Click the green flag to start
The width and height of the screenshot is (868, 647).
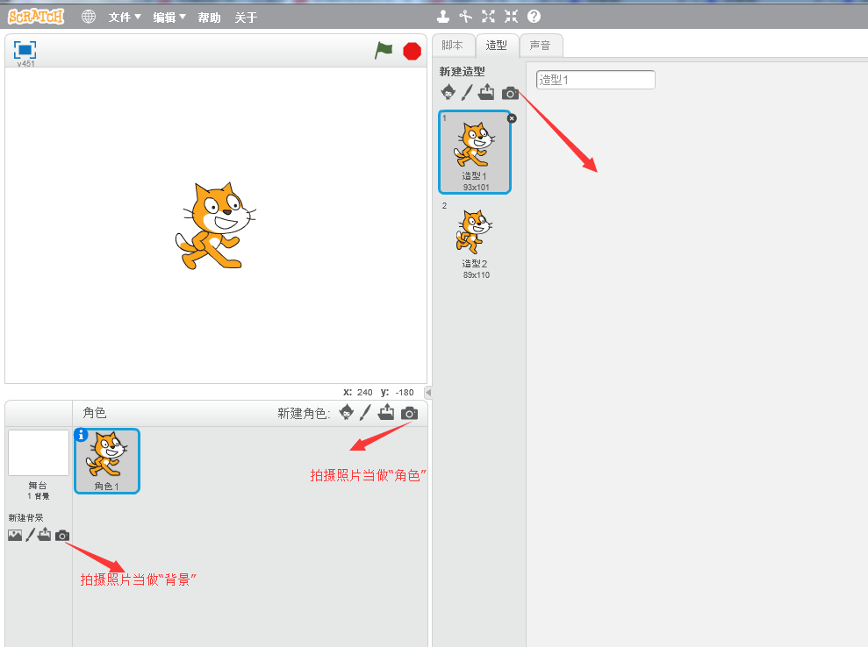[x=384, y=50]
